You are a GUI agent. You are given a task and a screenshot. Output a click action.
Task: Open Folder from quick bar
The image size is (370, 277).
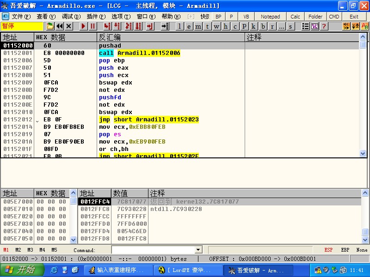coord(315,17)
